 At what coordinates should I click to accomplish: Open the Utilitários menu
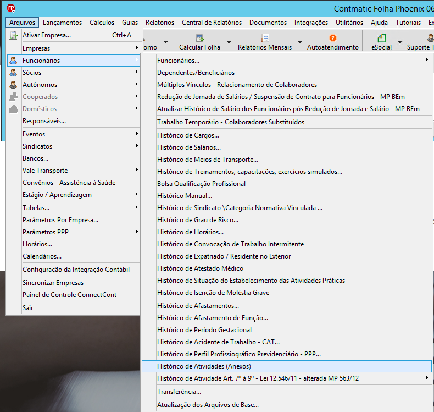[x=349, y=23]
